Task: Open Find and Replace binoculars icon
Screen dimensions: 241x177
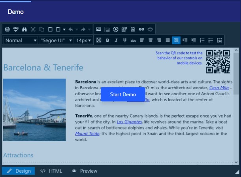Action: pos(24,29)
